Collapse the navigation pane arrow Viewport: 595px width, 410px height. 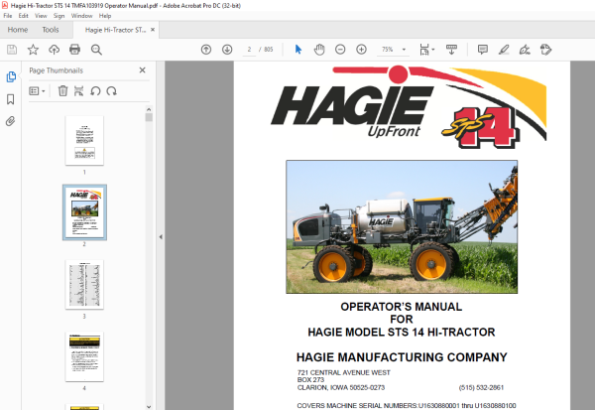161,236
